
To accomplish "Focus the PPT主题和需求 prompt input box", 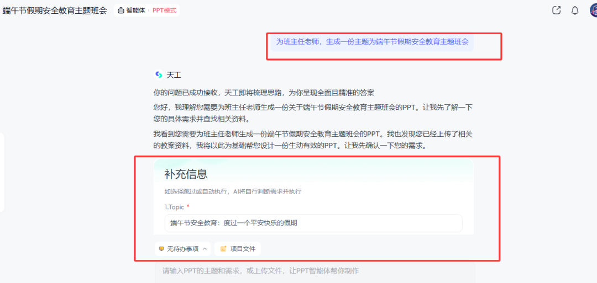I will click(x=315, y=271).
